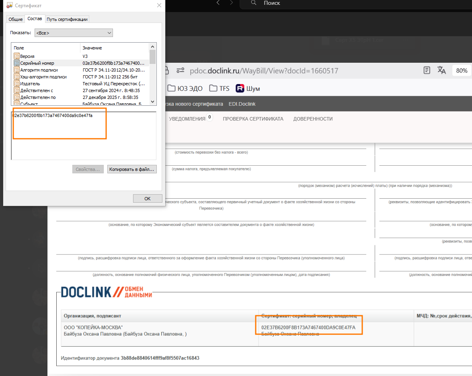Click the МЧД column header
Viewport: 472px width, 376px height.
coord(444,316)
